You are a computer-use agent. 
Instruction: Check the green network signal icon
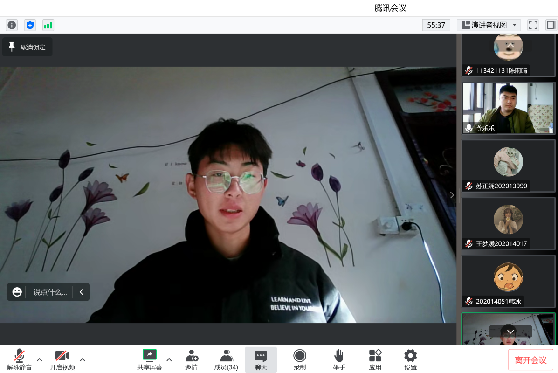pos(48,25)
